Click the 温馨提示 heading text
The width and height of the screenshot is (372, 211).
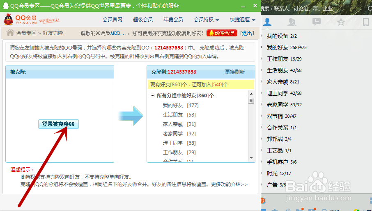coord(23,169)
